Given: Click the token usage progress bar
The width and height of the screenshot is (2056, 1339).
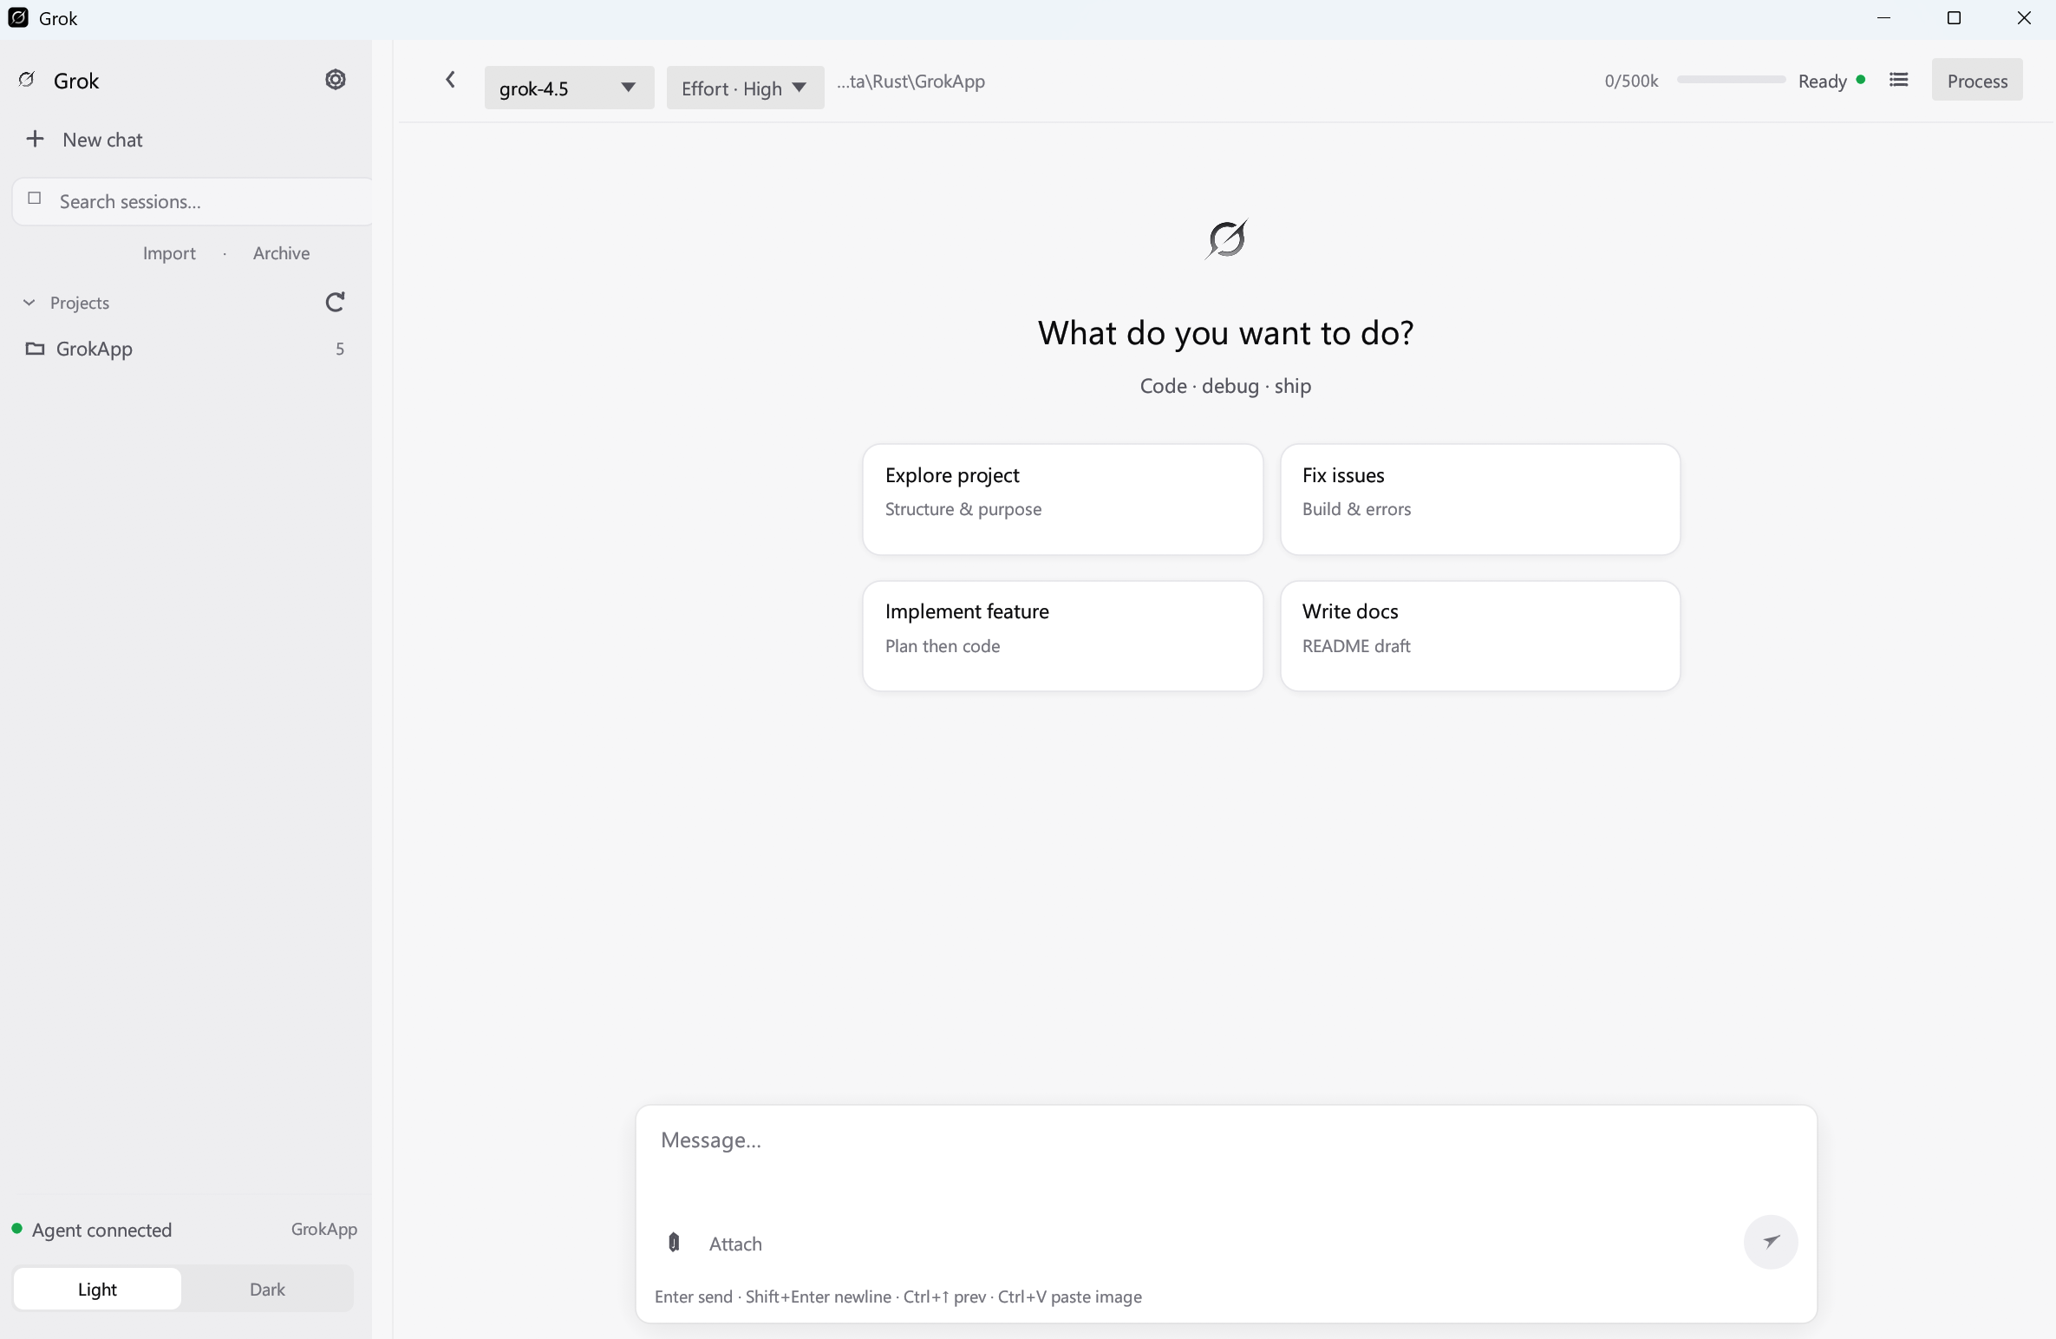Looking at the screenshot, I should click(1731, 80).
